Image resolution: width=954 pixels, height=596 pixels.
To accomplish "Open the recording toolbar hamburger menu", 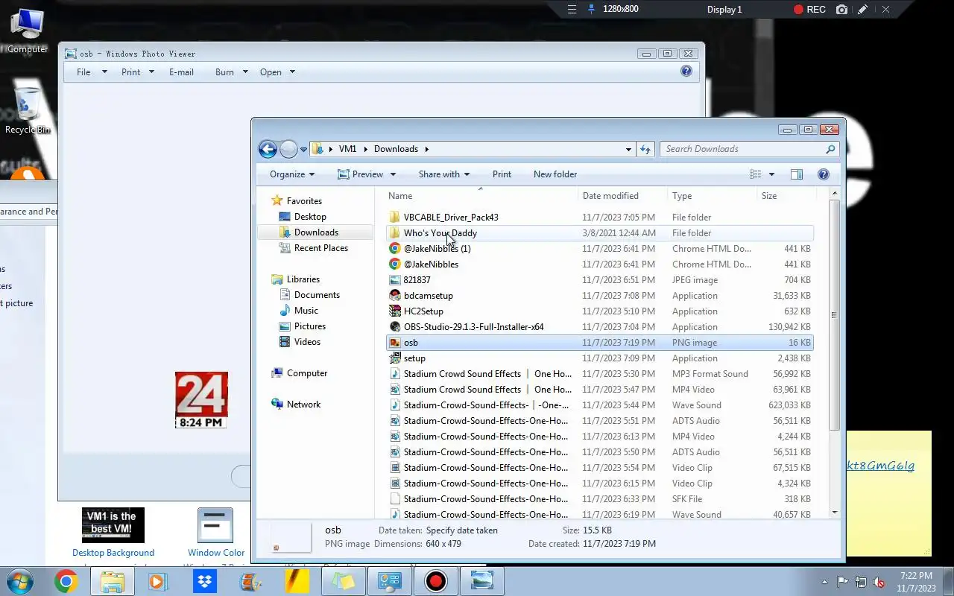I will [572, 10].
